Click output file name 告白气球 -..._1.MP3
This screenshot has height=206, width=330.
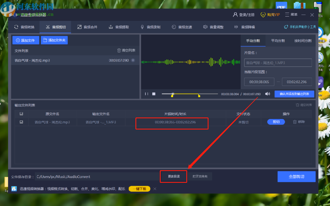(101, 122)
